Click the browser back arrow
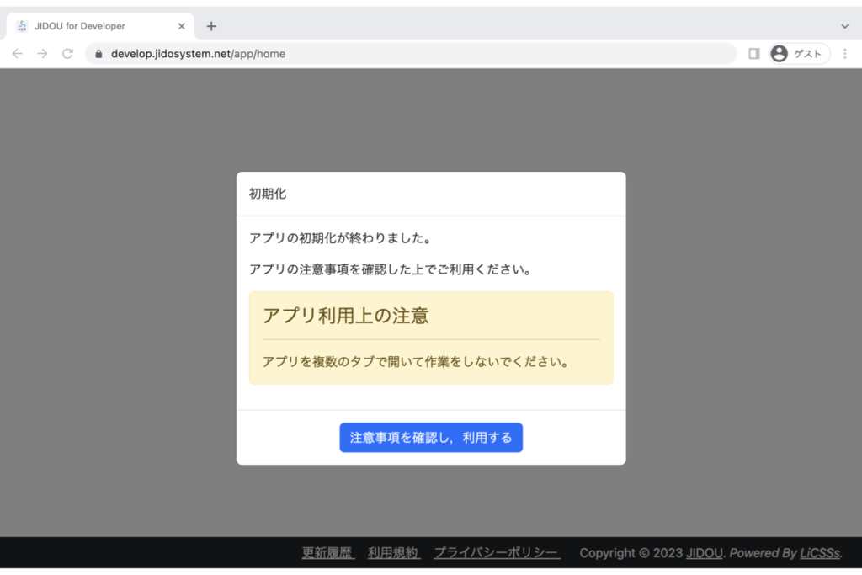Screen dimensions: 862x575 click(x=18, y=54)
